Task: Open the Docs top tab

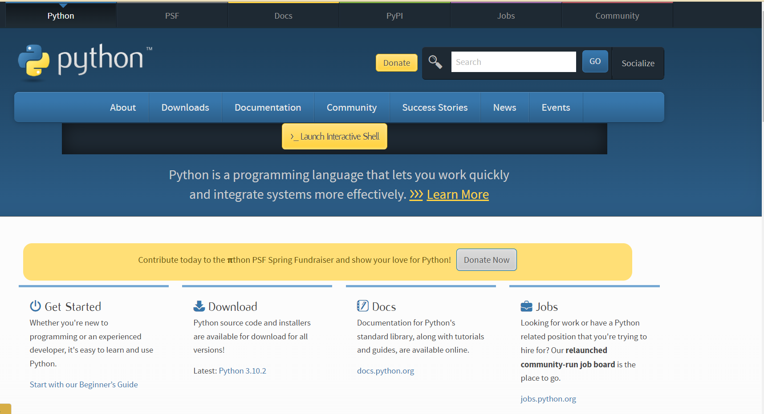Action: 284,16
